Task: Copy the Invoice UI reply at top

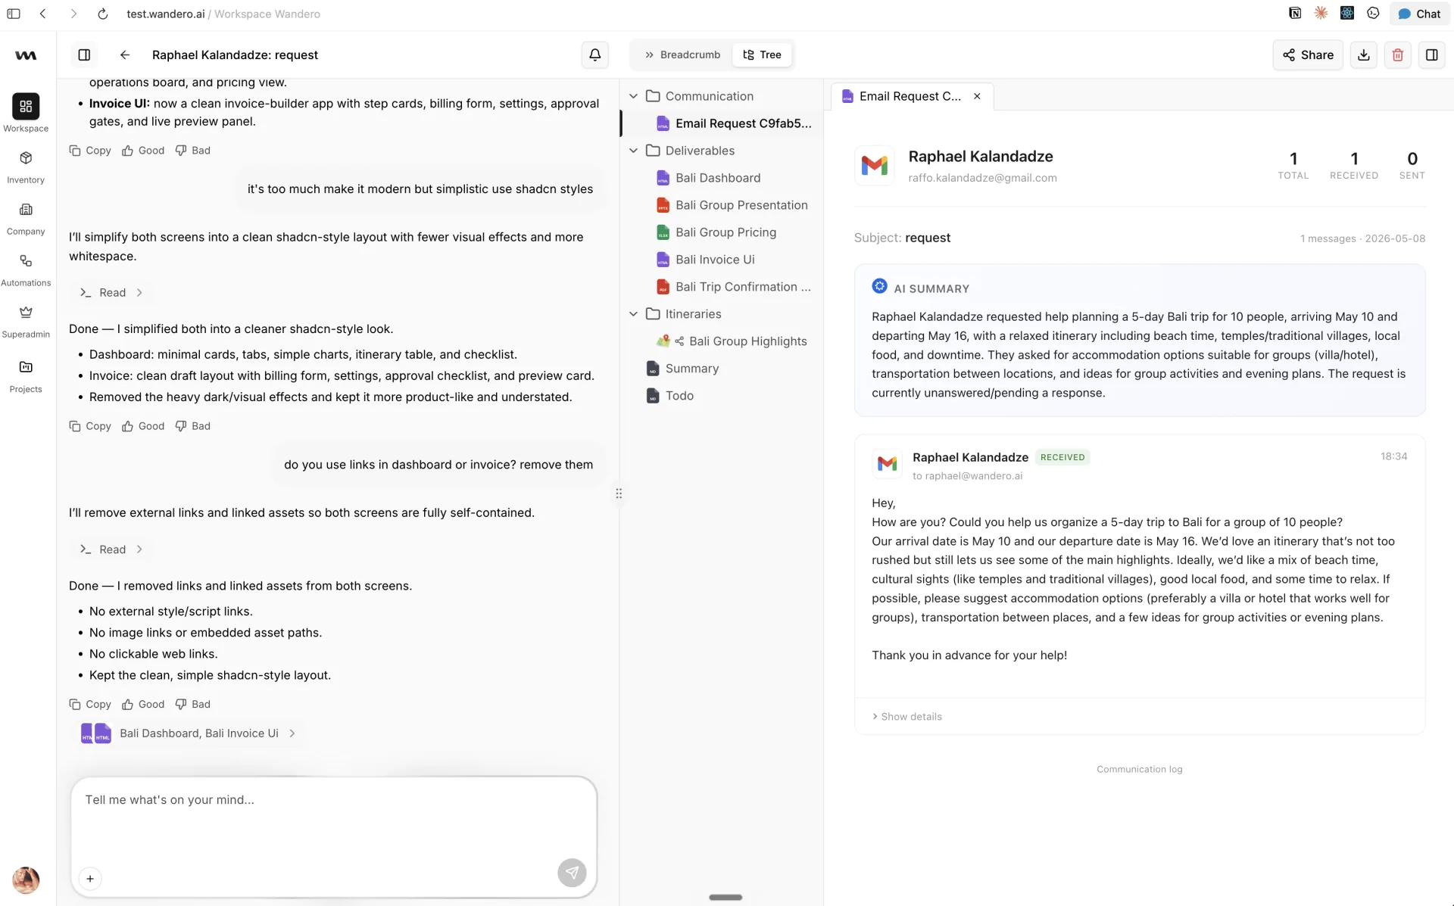Action: point(90,151)
